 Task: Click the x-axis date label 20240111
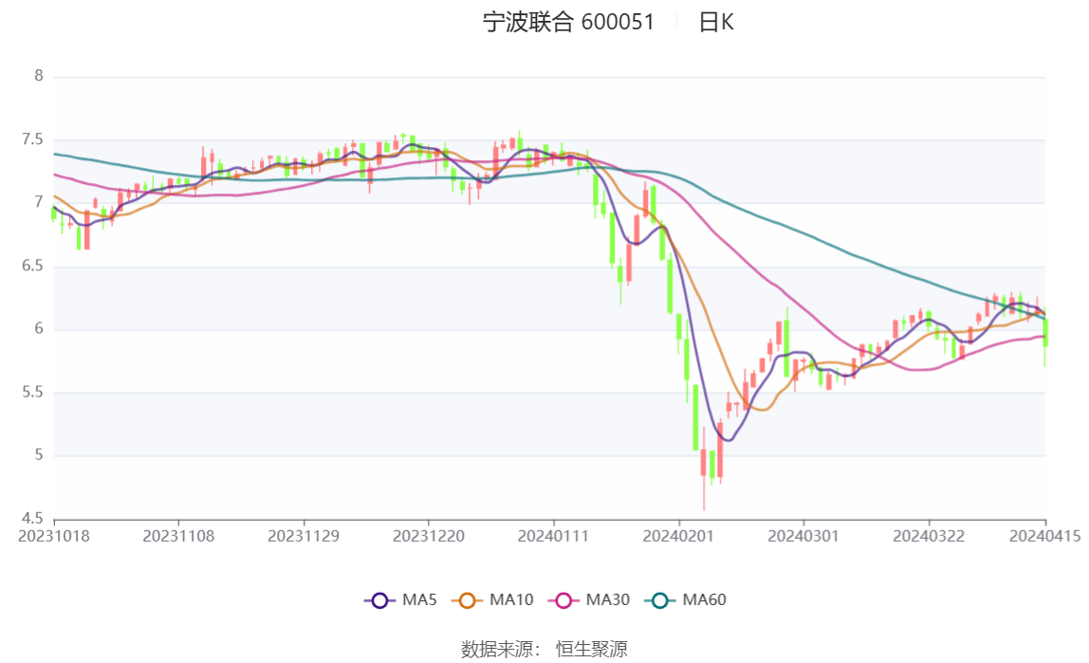coord(554,536)
